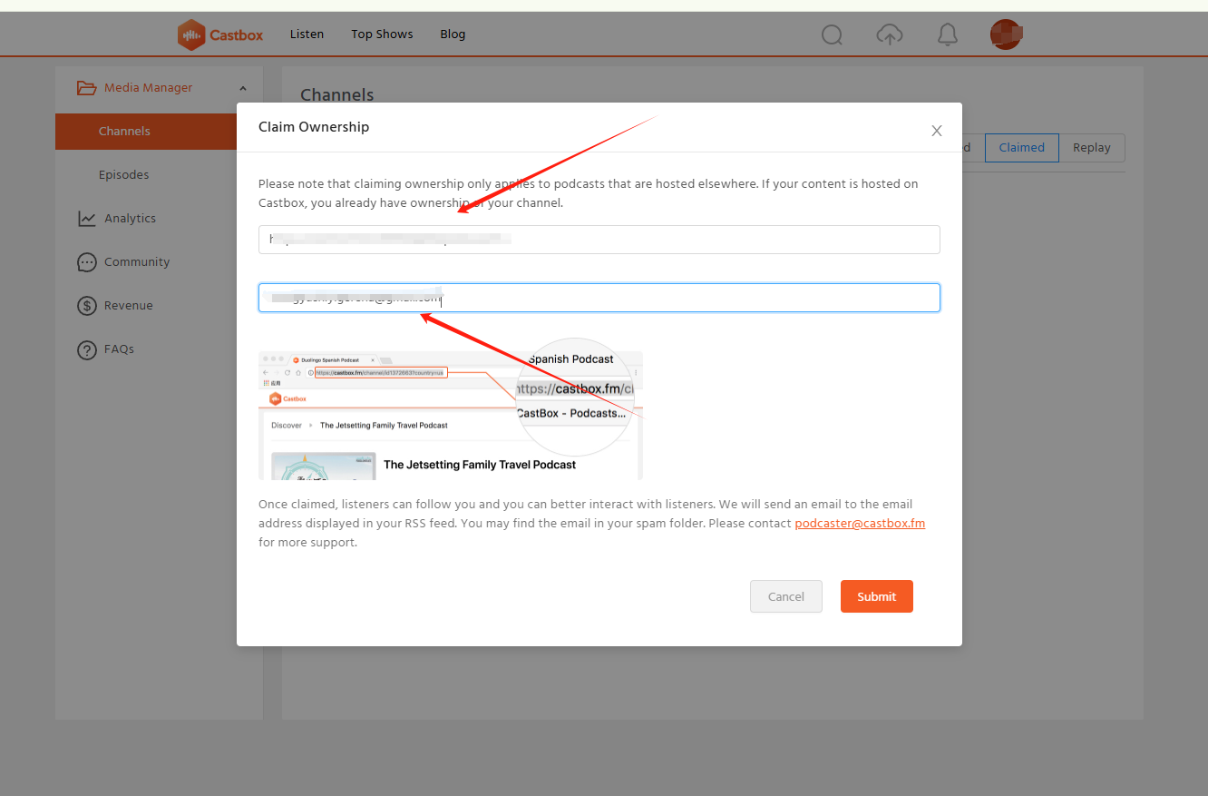This screenshot has width=1208, height=796.
Task: Open the notifications bell
Action: pyautogui.click(x=948, y=34)
